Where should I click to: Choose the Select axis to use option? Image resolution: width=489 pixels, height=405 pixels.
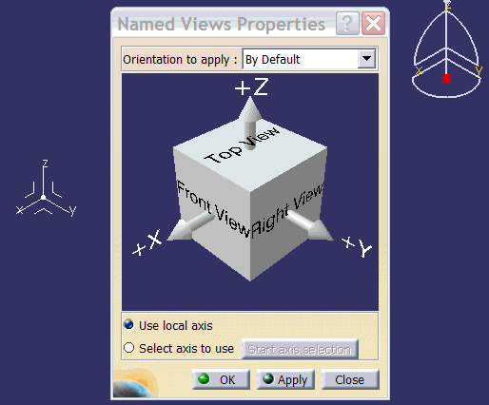[x=129, y=348]
